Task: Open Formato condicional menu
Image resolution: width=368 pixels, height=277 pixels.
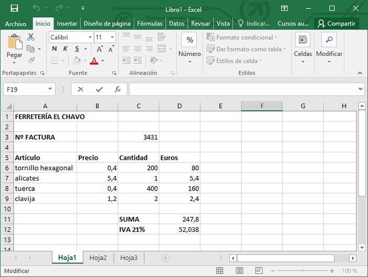Action: tap(242, 37)
